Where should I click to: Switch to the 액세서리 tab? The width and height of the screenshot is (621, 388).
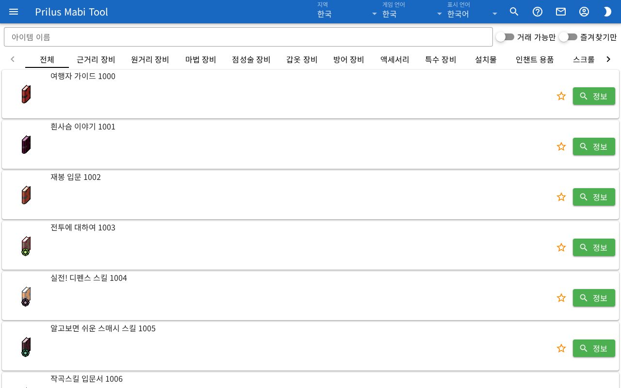(x=395, y=60)
